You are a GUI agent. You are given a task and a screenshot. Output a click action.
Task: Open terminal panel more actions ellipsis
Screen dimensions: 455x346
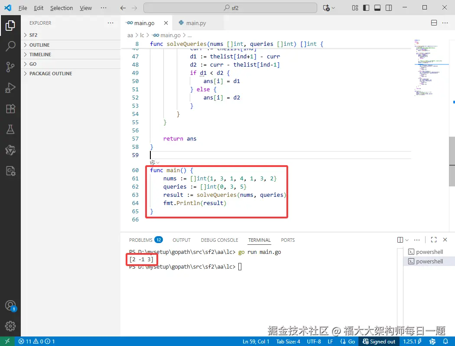417,240
